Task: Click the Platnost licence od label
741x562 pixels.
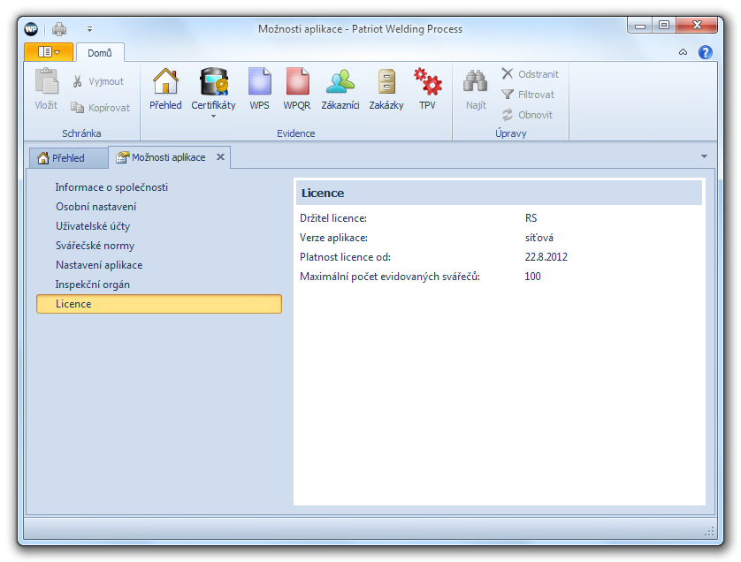Action: coord(345,257)
